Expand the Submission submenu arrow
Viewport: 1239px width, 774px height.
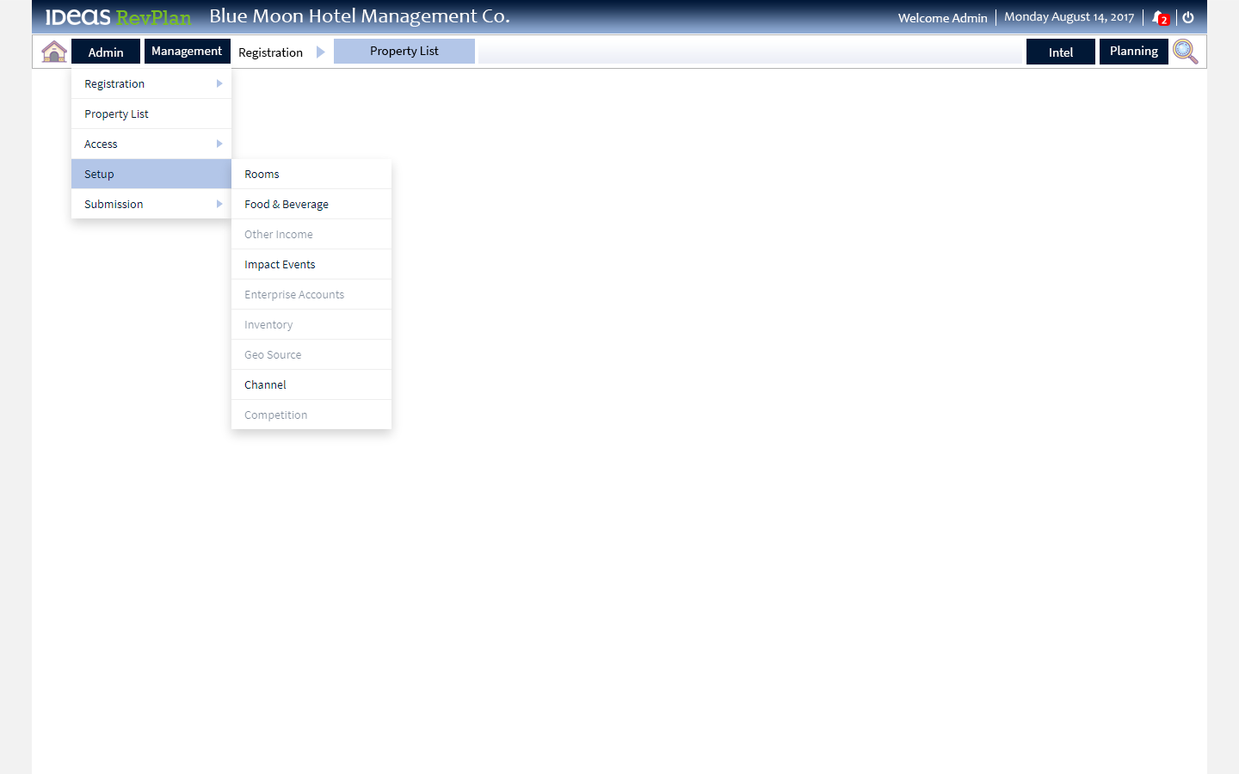[221, 204]
